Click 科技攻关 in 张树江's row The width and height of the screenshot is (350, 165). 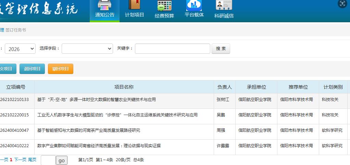330,100
